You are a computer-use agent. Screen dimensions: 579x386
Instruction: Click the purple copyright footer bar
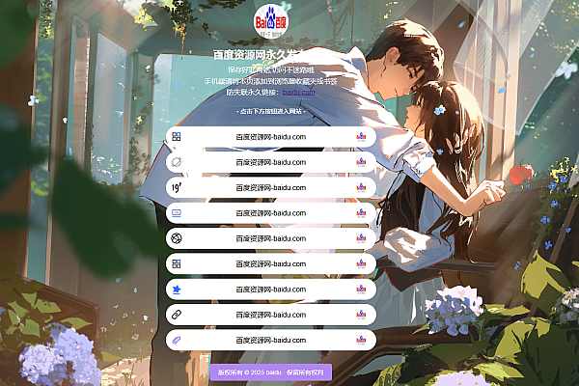pyautogui.click(x=271, y=372)
